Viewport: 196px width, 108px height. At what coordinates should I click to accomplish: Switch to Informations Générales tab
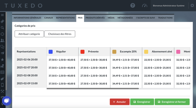click(x=28, y=18)
